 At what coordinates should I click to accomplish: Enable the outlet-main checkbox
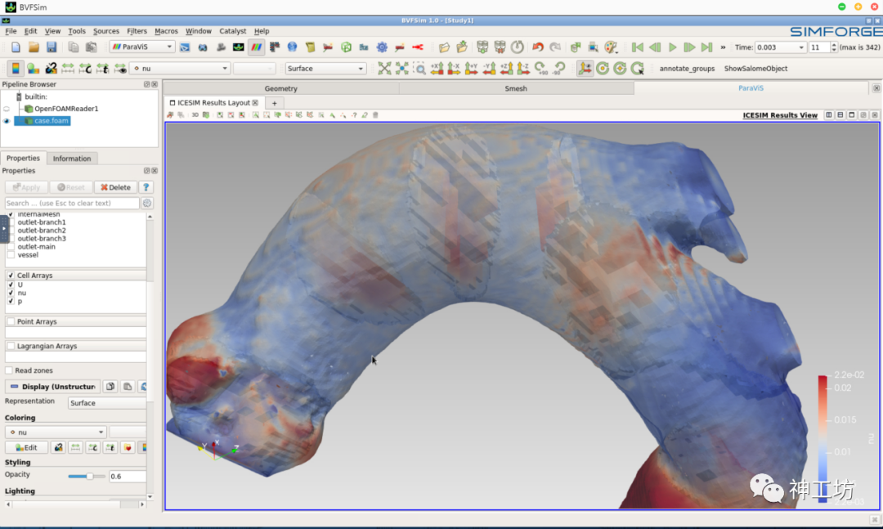(11, 247)
